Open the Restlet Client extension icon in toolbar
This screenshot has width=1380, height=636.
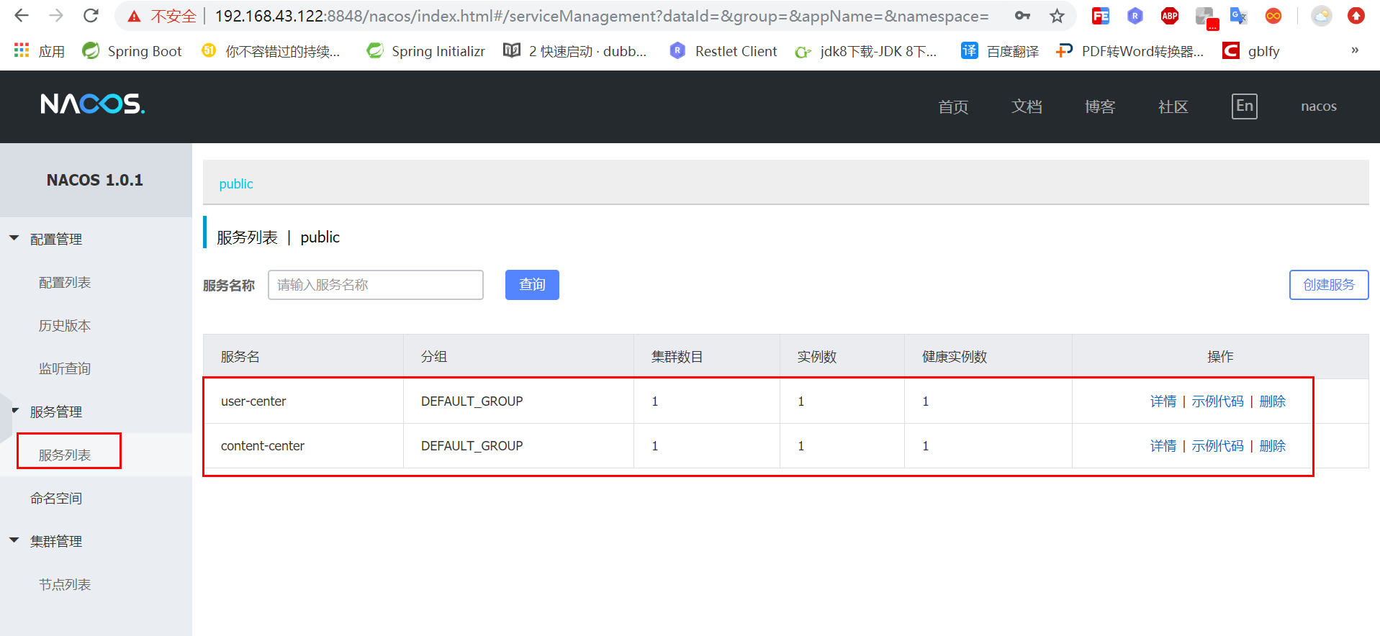tap(1135, 15)
